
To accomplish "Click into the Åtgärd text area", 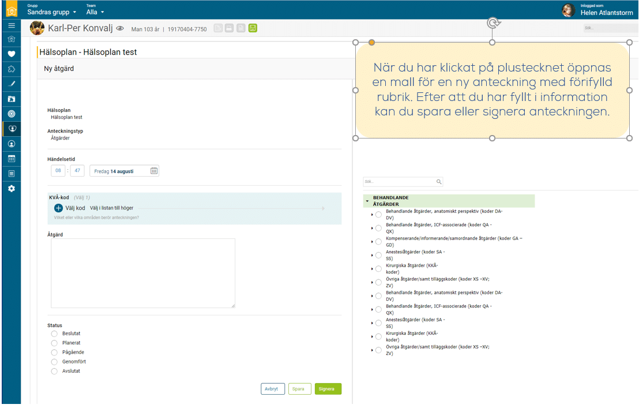I will tap(142, 273).
